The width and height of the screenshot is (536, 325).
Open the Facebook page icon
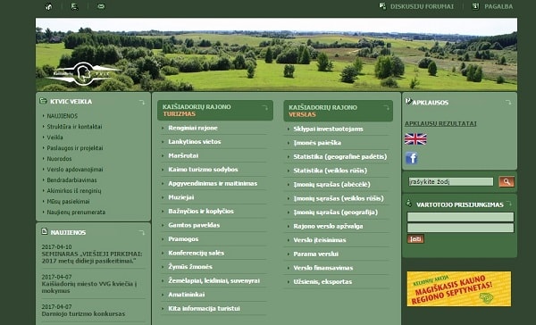pos(411,158)
